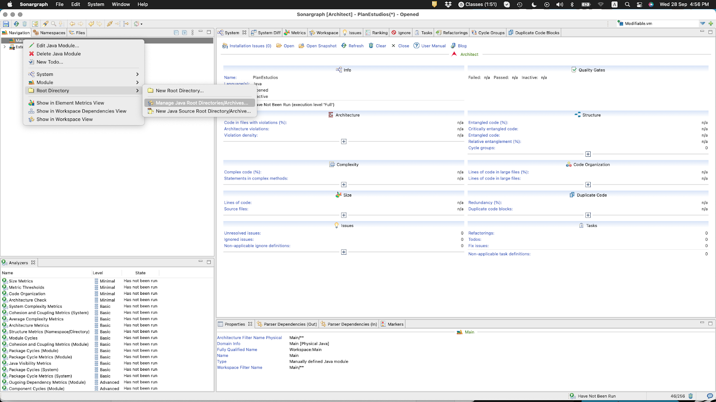Click Unresolved issues link
This screenshot has width=716, height=402.
243,233
